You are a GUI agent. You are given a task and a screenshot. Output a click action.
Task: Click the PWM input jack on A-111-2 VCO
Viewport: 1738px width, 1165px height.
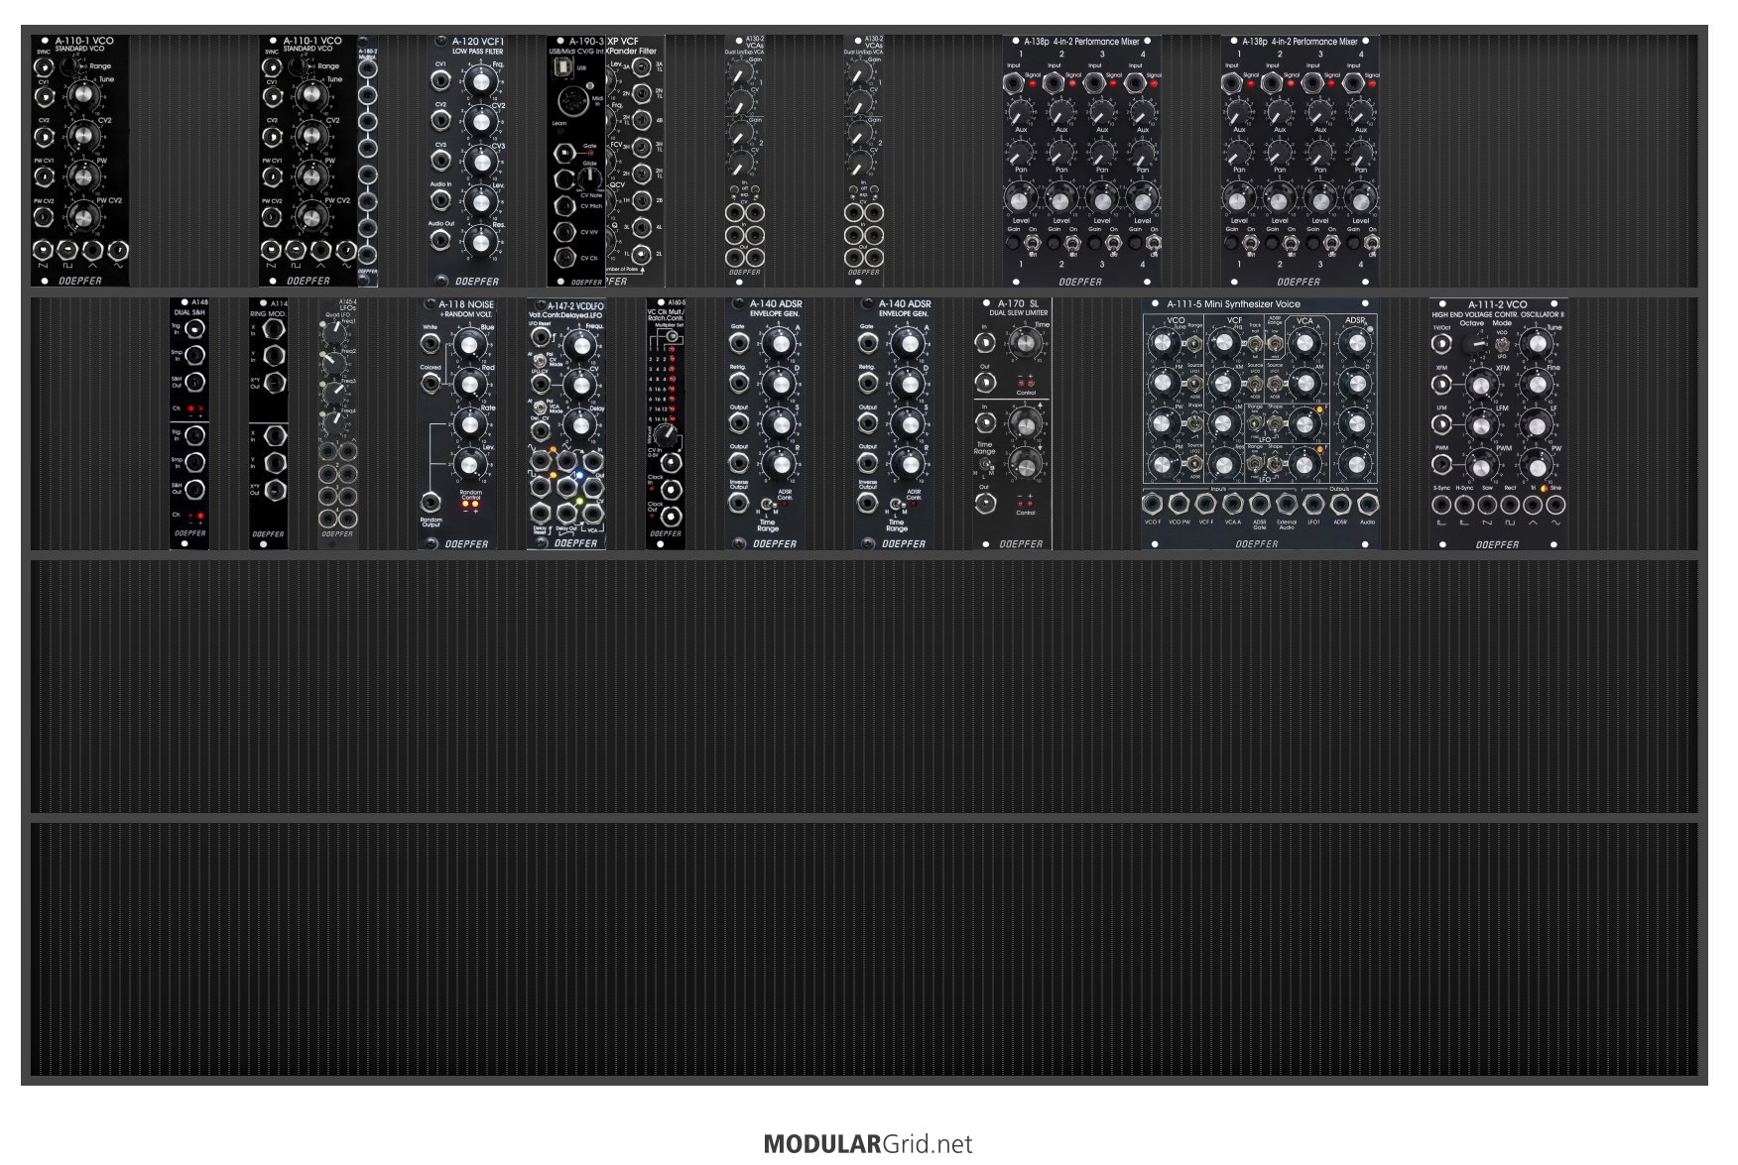coord(1441,463)
